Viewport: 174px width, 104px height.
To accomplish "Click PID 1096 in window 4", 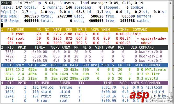I will point(9,87).
